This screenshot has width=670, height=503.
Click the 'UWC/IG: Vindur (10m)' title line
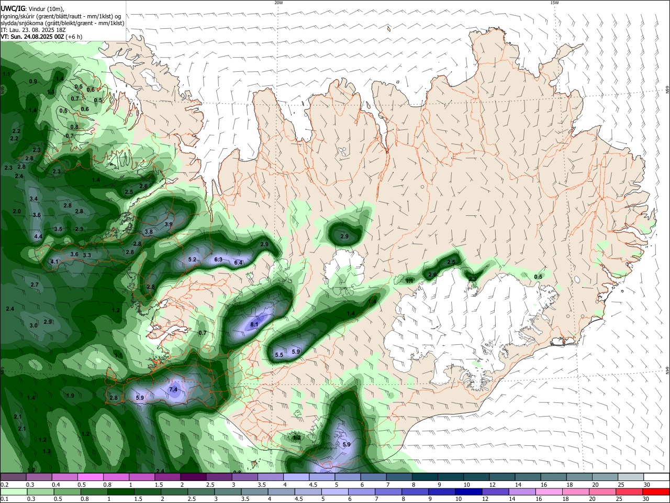[x=32, y=9]
